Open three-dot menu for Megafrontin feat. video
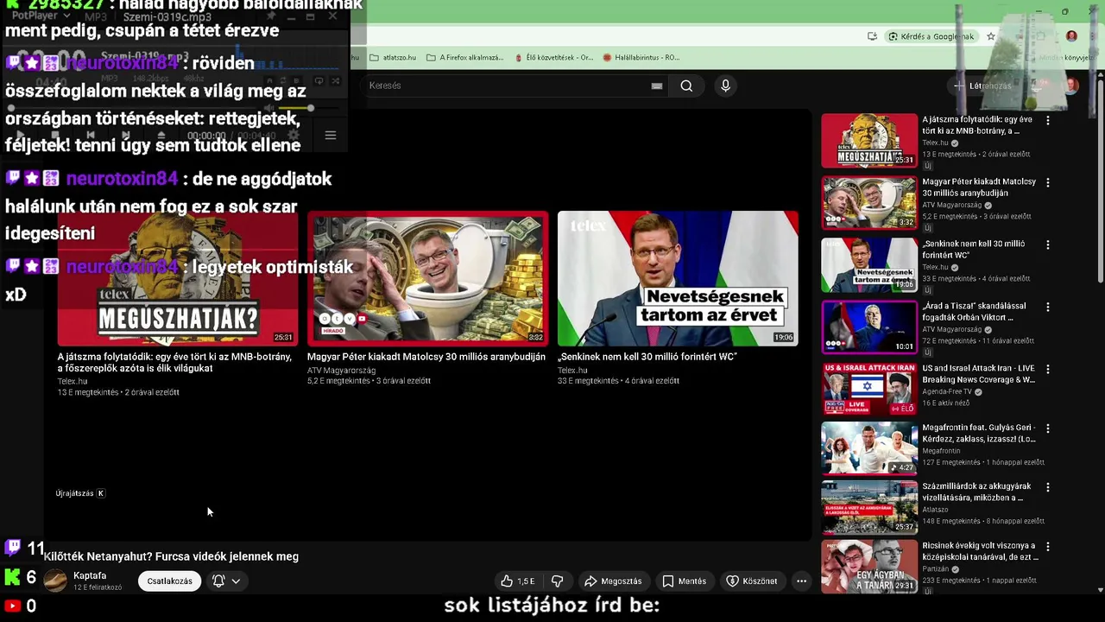 pyautogui.click(x=1047, y=429)
